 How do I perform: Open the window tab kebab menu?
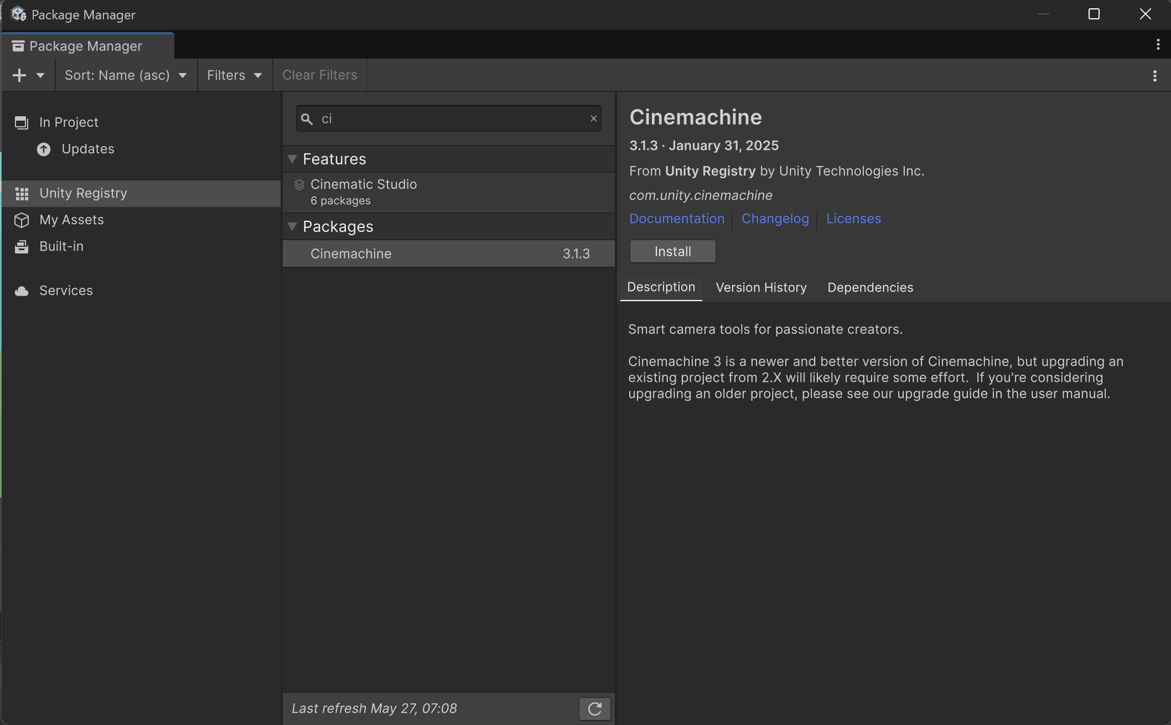coord(1158,44)
